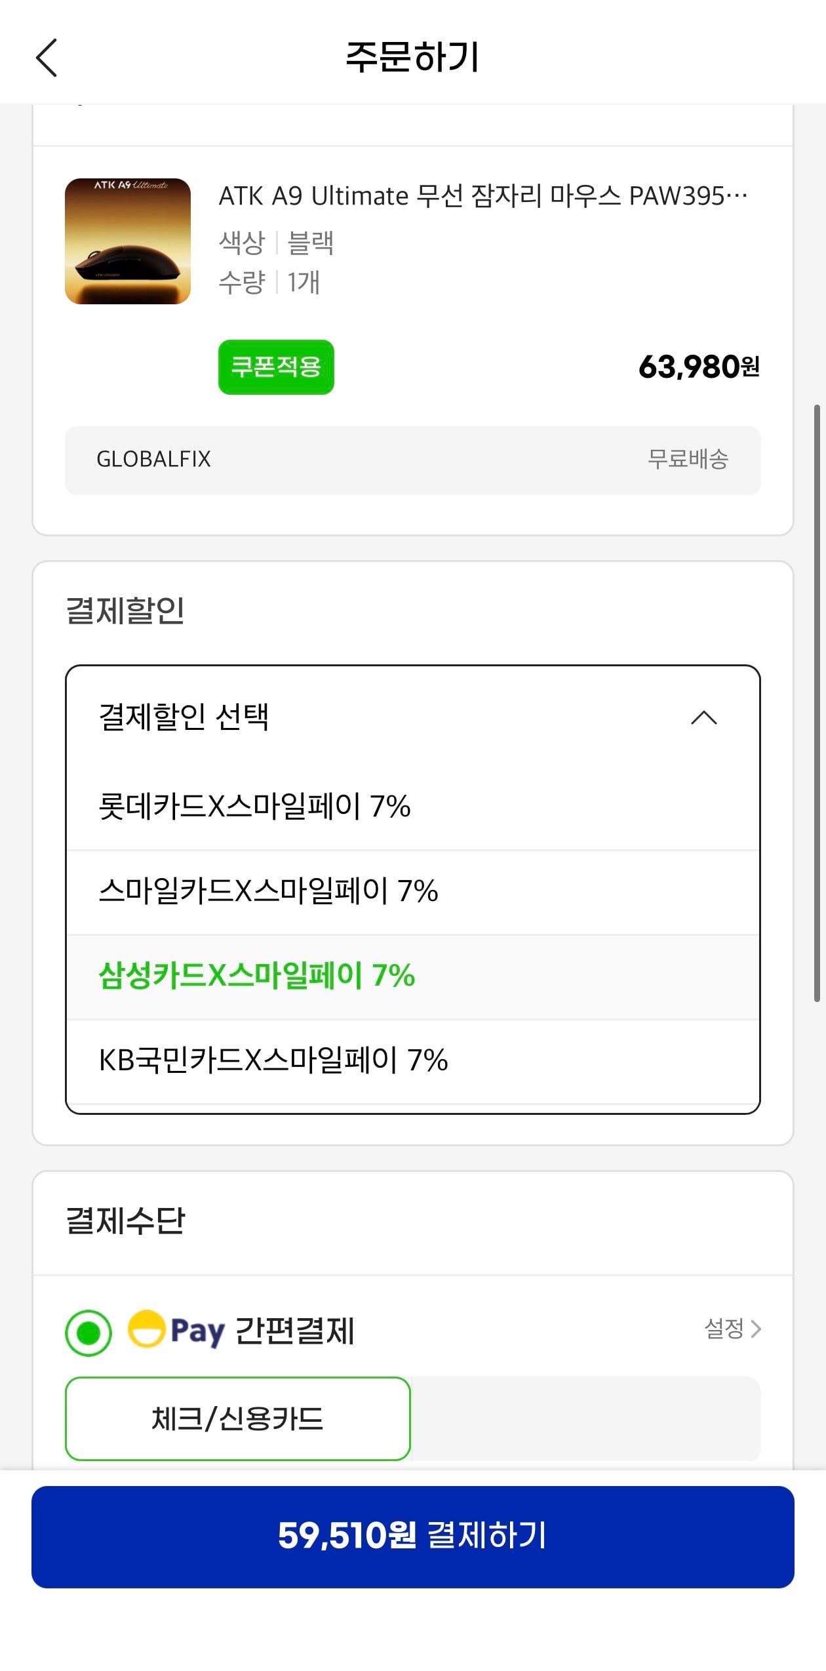Click the vertical scrollbar on the right

click(x=817, y=702)
